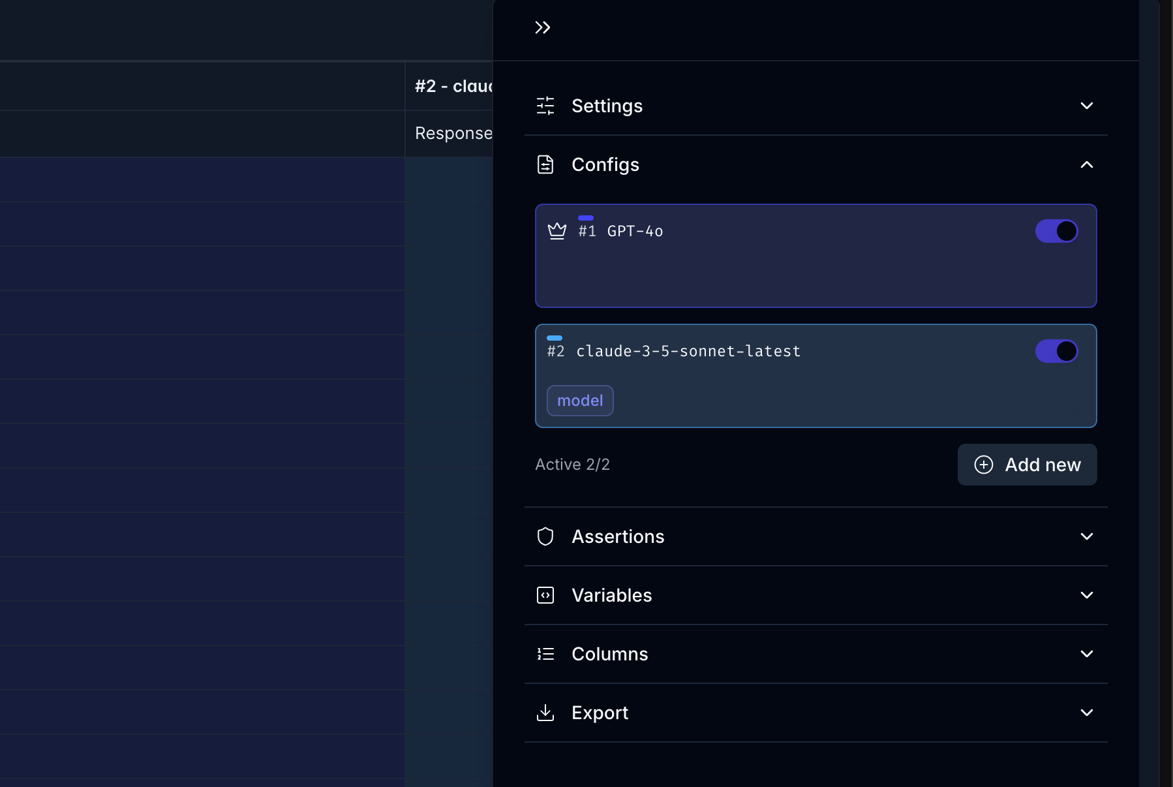Expand the Assertions section
This screenshot has height=787, width=1173.
1087,536
